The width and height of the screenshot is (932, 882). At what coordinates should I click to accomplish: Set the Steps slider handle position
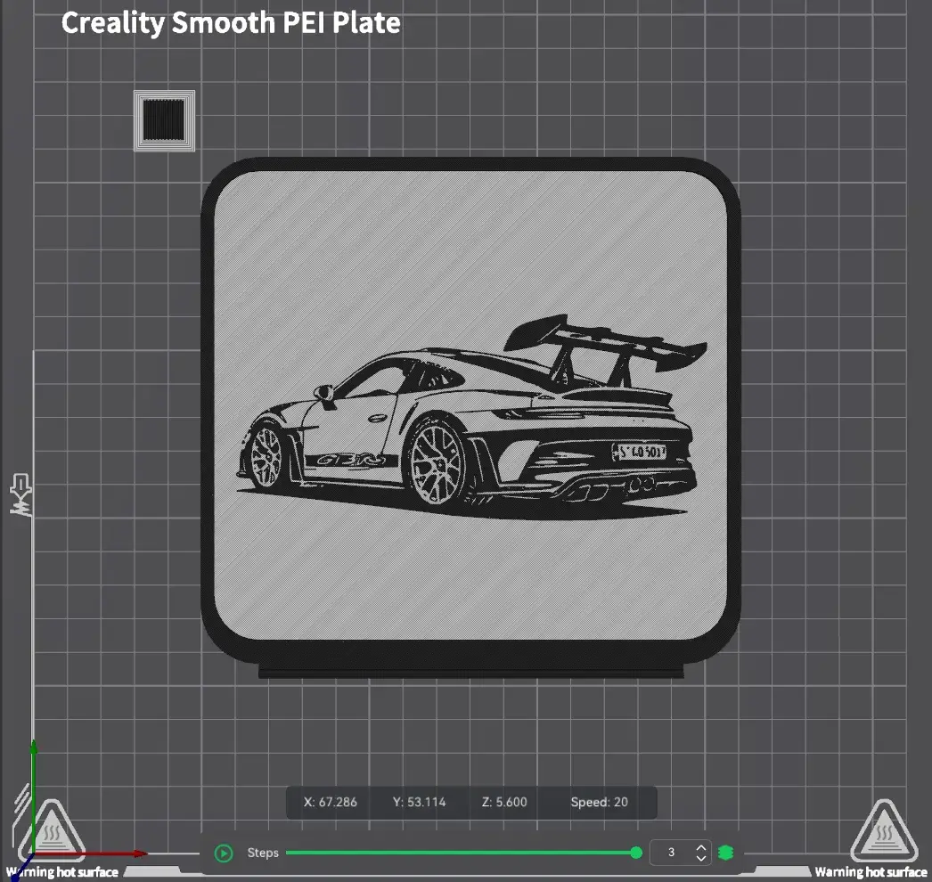(636, 853)
